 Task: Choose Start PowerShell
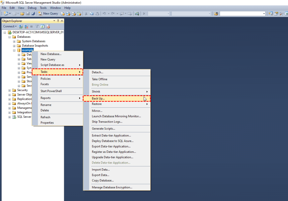pos(57,91)
